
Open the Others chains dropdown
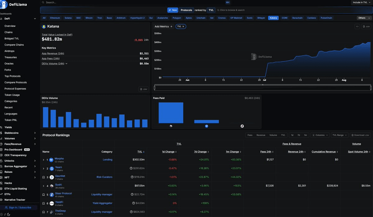[364, 18]
